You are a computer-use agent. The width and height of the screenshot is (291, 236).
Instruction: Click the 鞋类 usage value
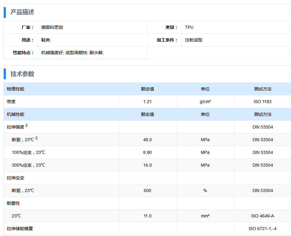click(x=46, y=40)
